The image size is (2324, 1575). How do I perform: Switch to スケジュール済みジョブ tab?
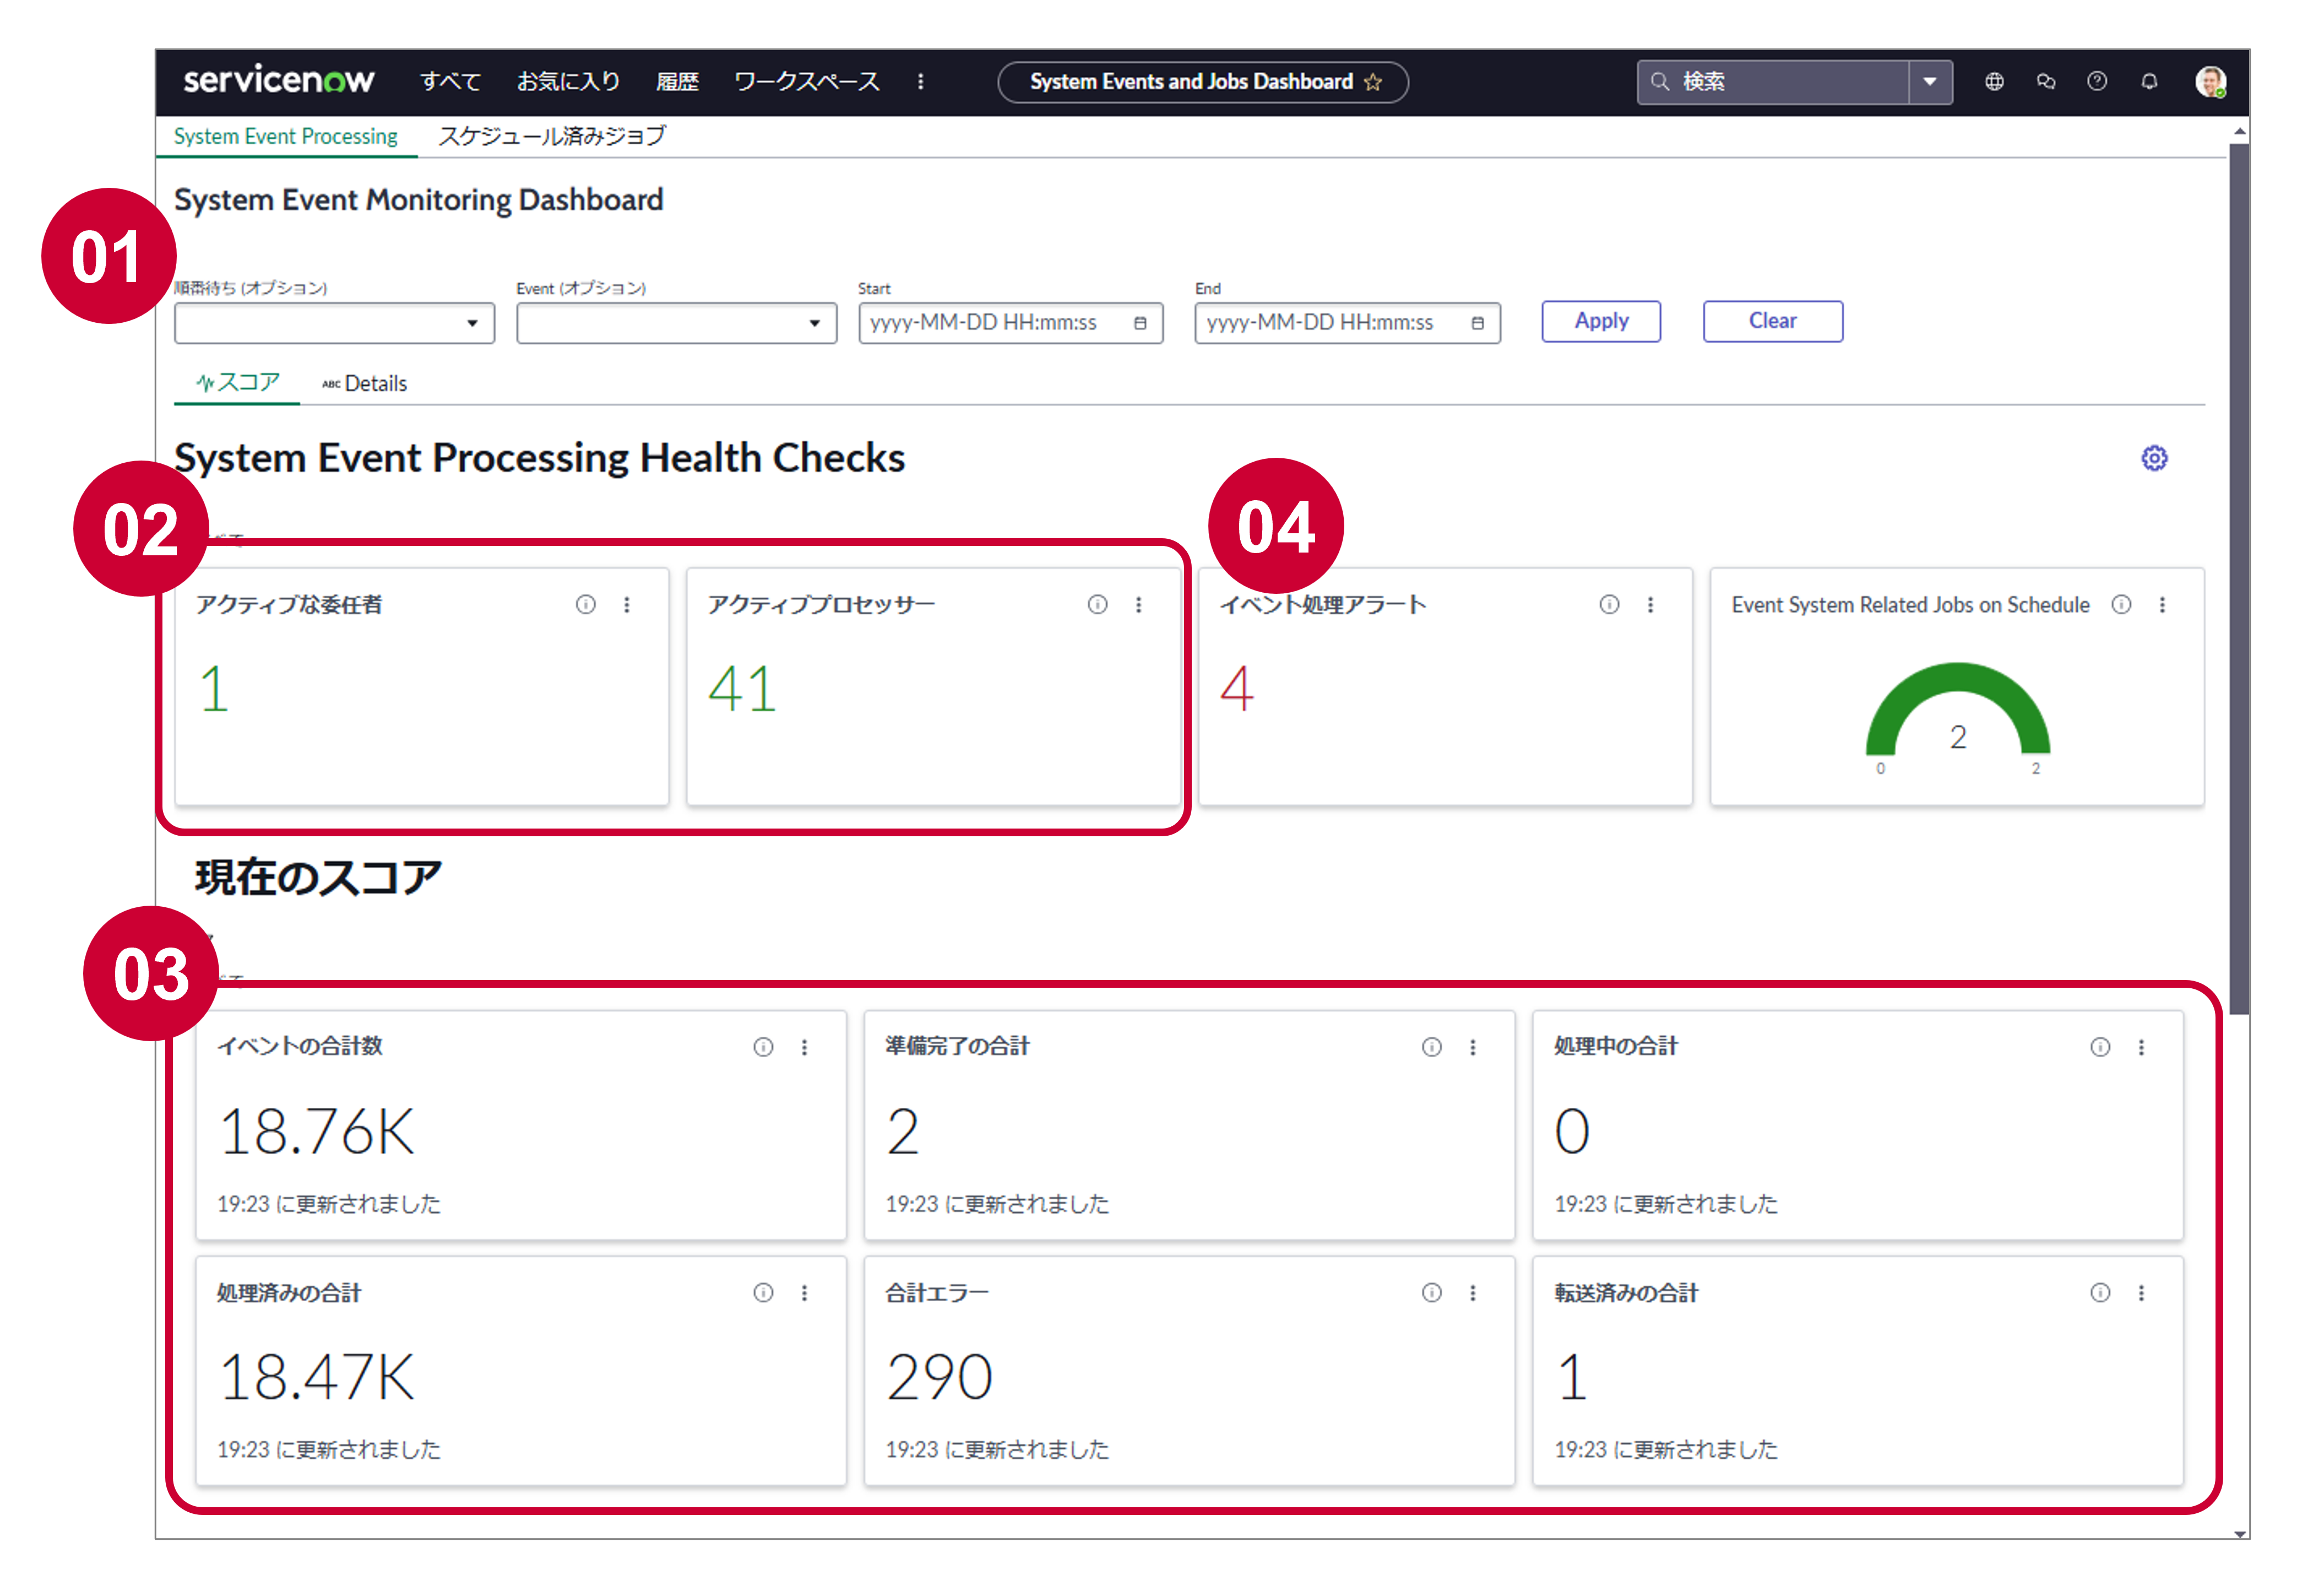pyautogui.click(x=552, y=136)
